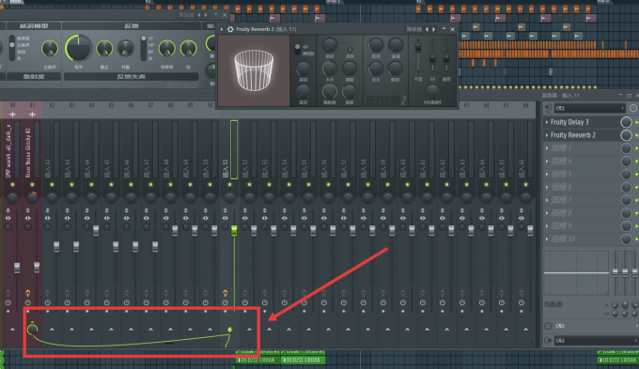Toggle the Fruity Delay 3 slot enable LED
Viewport: 639px width, 369px height.
(636, 122)
